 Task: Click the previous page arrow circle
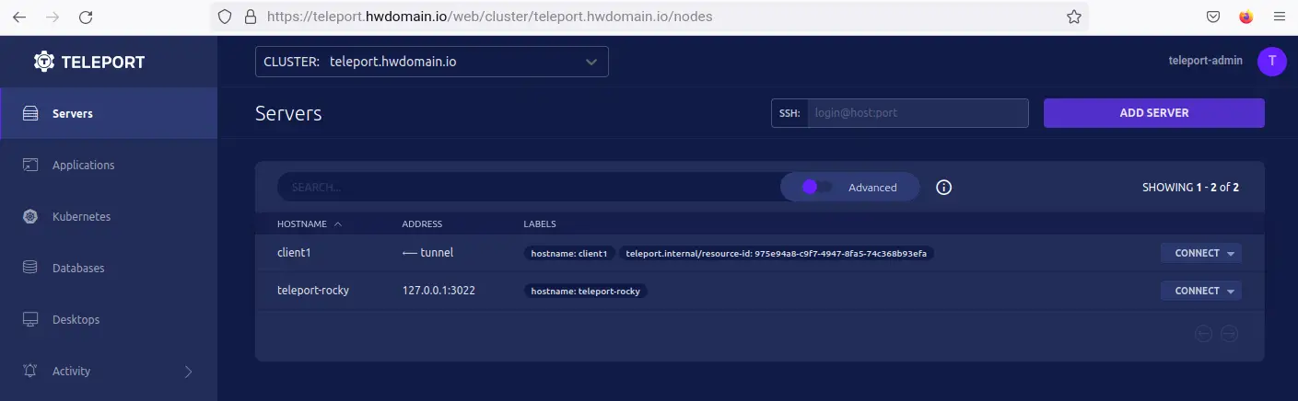click(1203, 334)
